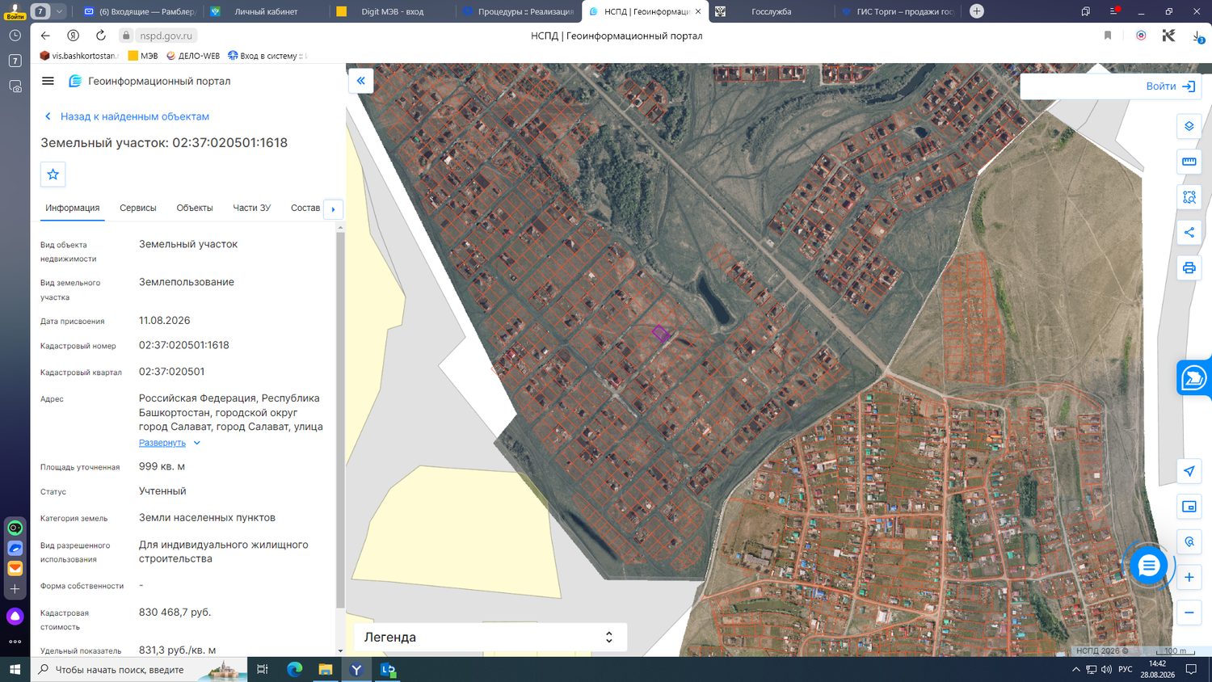Click the share map icon
1212x682 pixels.
[1189, 233]
